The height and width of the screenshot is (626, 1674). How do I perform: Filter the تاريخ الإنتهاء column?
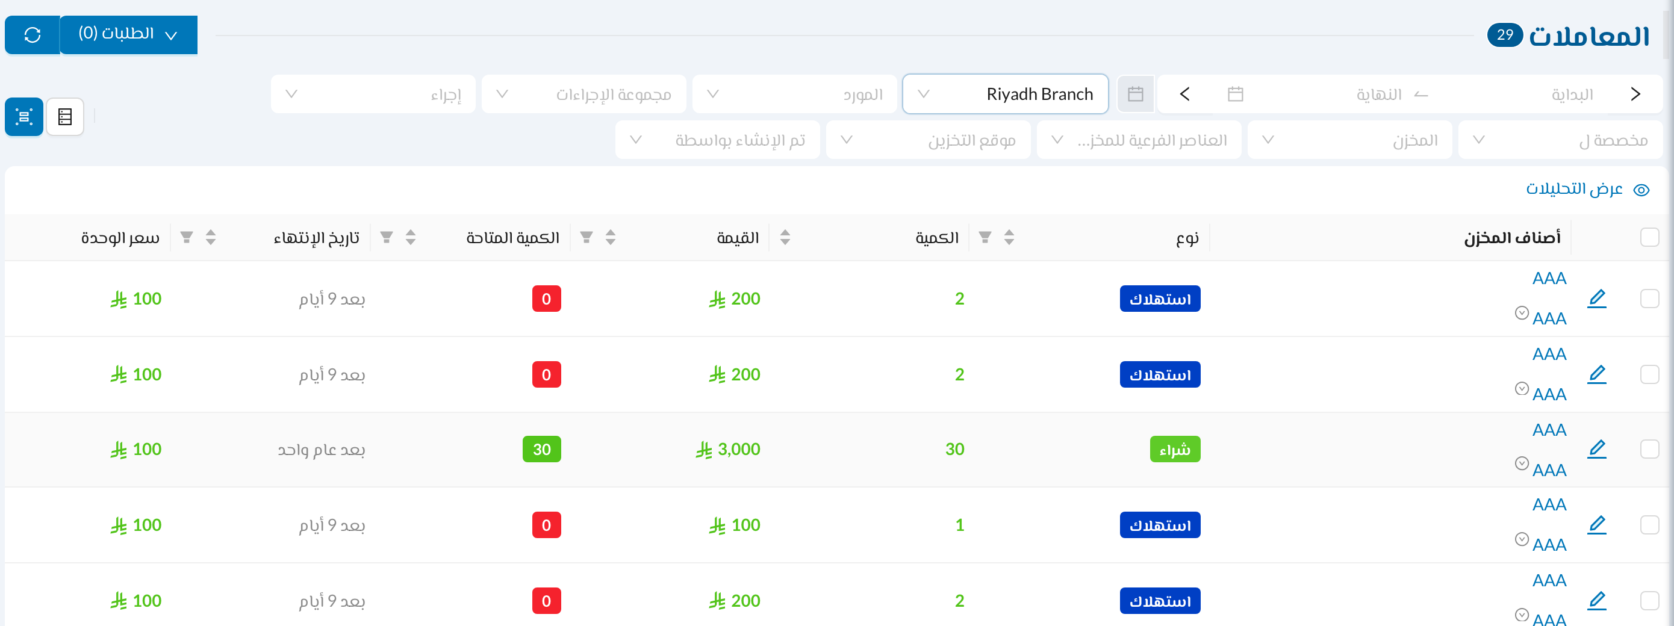coord(387,237)
